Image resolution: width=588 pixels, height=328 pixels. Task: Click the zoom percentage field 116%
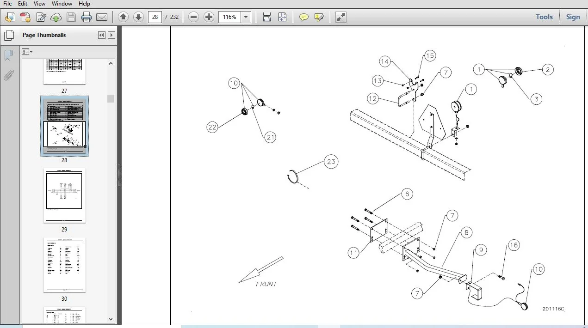[x=229, y=17]
